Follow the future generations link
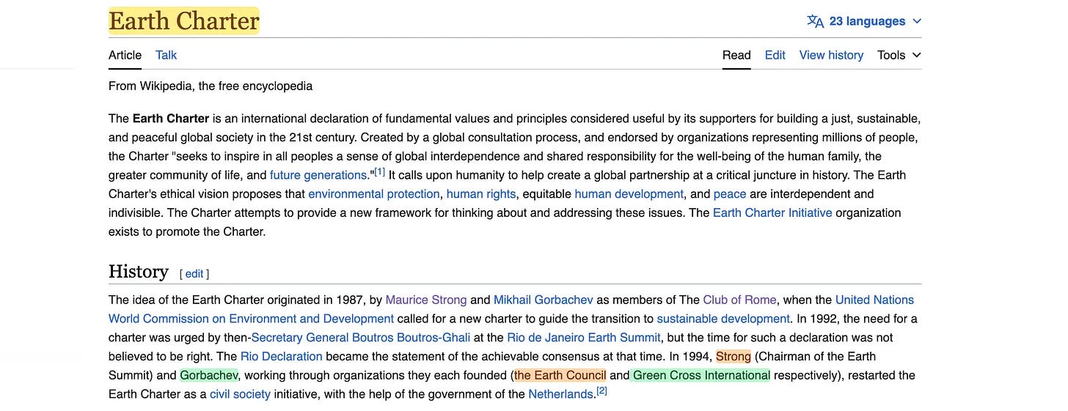 coord(318,175)
